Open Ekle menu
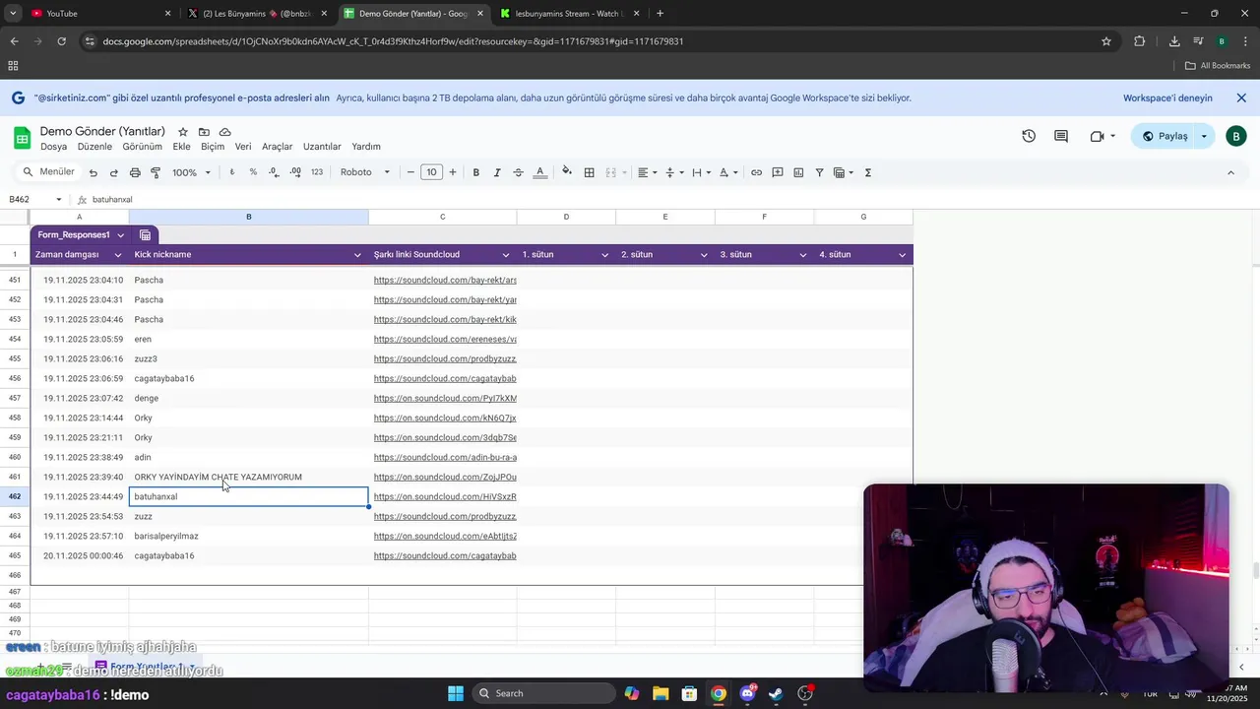This screenshot has height=709, width=1260. tap(182, 147)
